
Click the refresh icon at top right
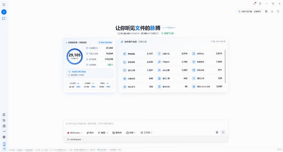tap(278, 11)
